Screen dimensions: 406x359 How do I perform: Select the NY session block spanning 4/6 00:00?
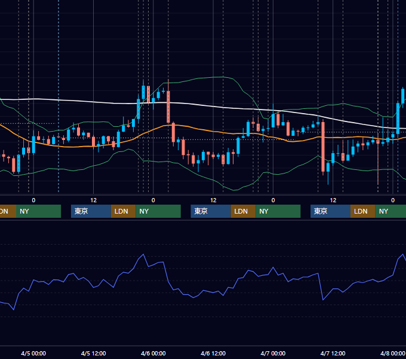click(x=158, y=211)
